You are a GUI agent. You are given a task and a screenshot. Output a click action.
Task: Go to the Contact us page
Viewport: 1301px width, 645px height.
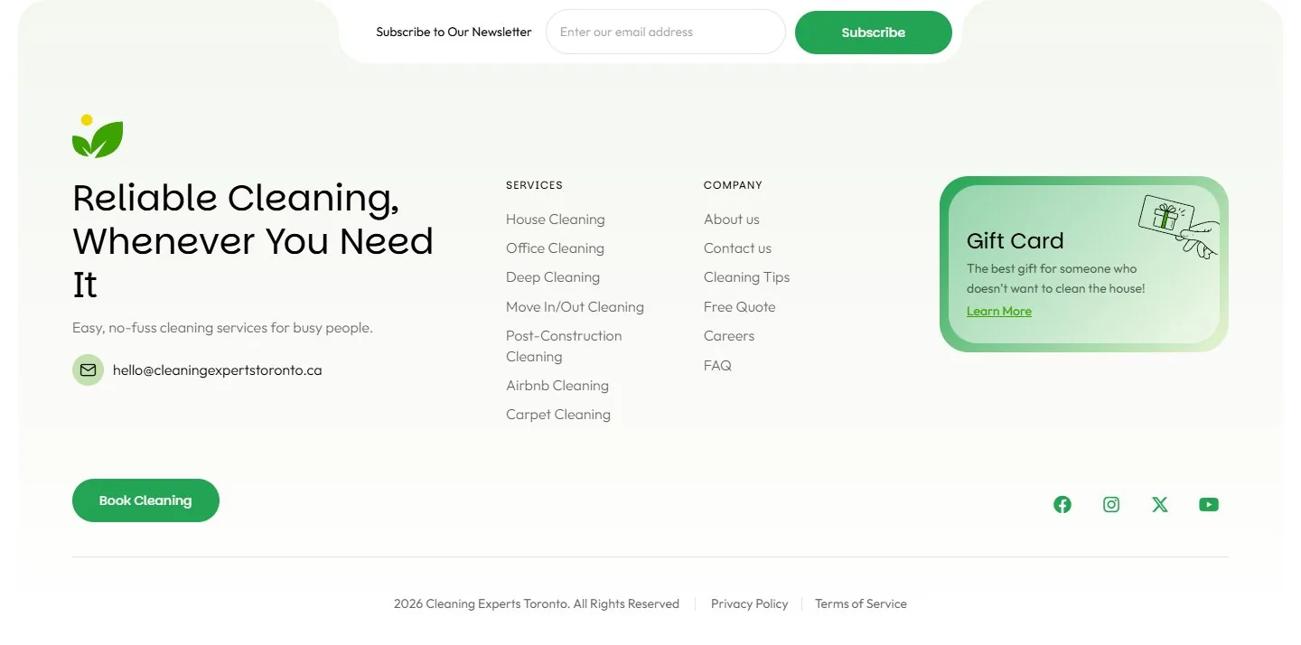(x=737, y=248)
